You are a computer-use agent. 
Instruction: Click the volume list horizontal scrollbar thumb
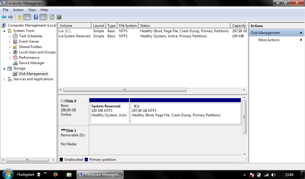coord(125,90)
